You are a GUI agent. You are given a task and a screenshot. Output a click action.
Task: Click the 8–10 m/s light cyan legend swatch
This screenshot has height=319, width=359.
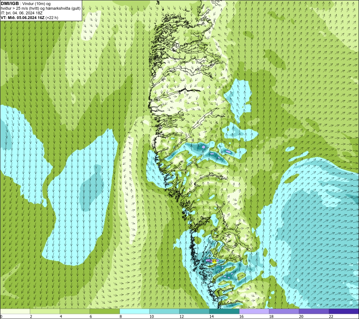coord(135,311)
